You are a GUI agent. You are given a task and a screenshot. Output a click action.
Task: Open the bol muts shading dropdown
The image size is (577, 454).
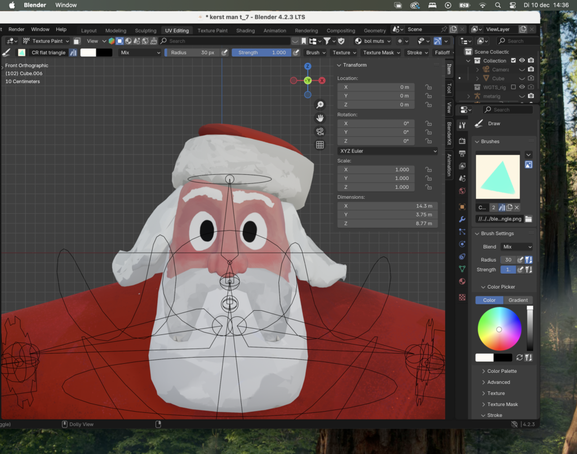(x=373, y=41)
